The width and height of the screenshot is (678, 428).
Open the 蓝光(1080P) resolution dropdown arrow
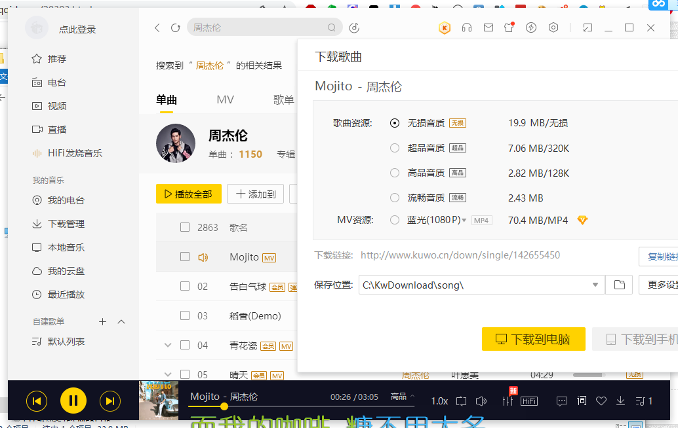464,221
